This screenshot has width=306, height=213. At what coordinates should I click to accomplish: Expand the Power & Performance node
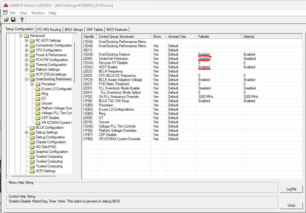point(26,55)
